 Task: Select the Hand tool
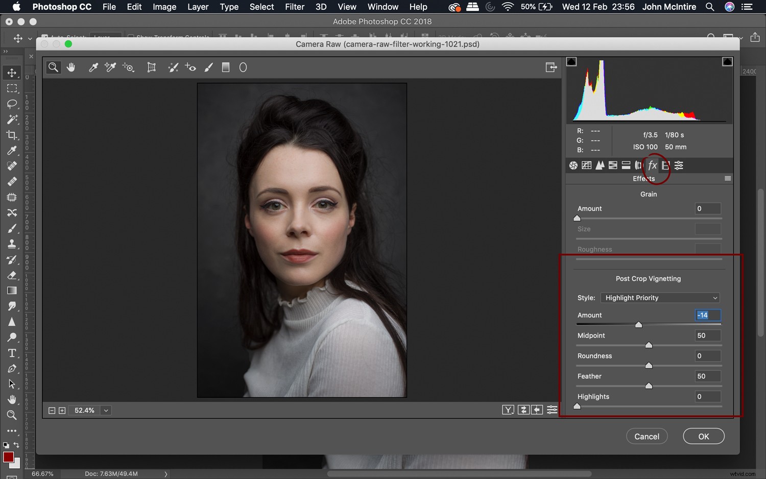coord(71,67)
